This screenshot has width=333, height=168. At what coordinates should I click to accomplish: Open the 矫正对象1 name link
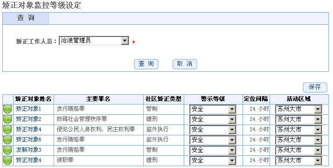[x=28, y=109]
